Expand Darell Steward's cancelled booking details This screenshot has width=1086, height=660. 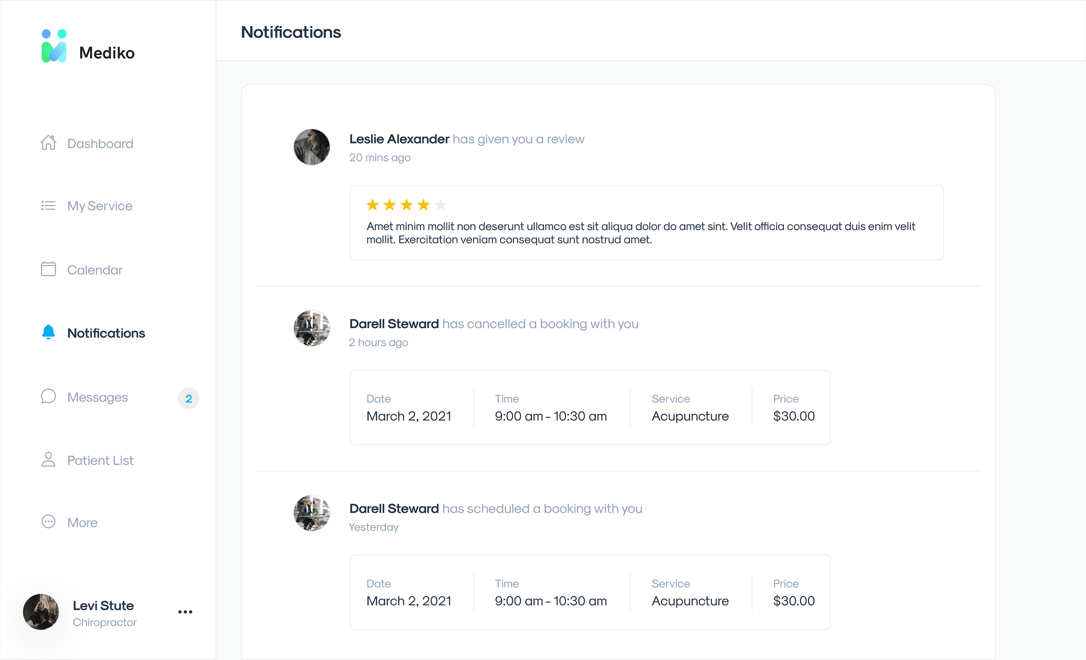pos(590,407)
